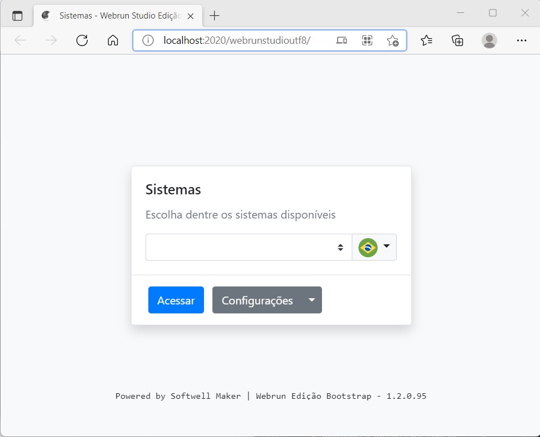Maximize the browser window
Viewport: 540px width, 437px height.
pos(493,13)
